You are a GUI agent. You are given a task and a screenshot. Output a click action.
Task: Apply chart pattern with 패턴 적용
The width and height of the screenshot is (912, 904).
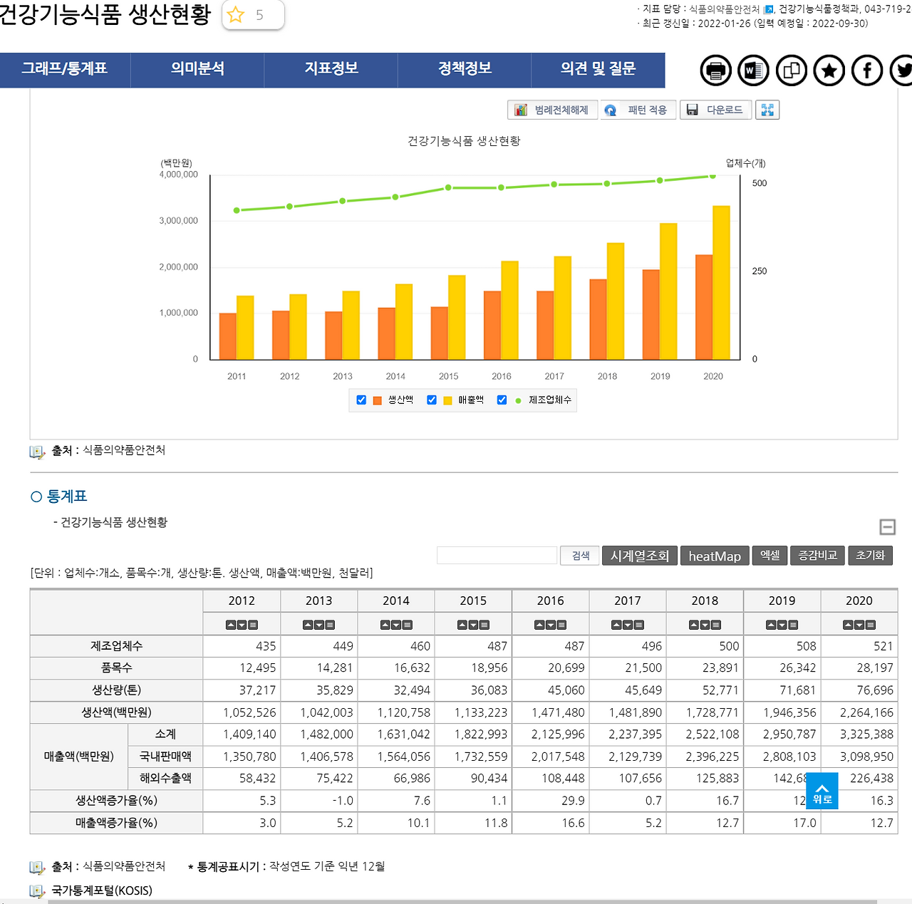(638, 110)
